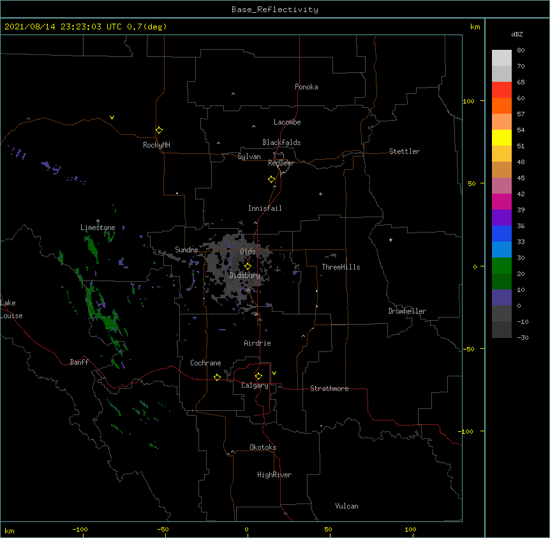Click the Banff label
This screenshot has height=538, width=550.
coord(79,362)
